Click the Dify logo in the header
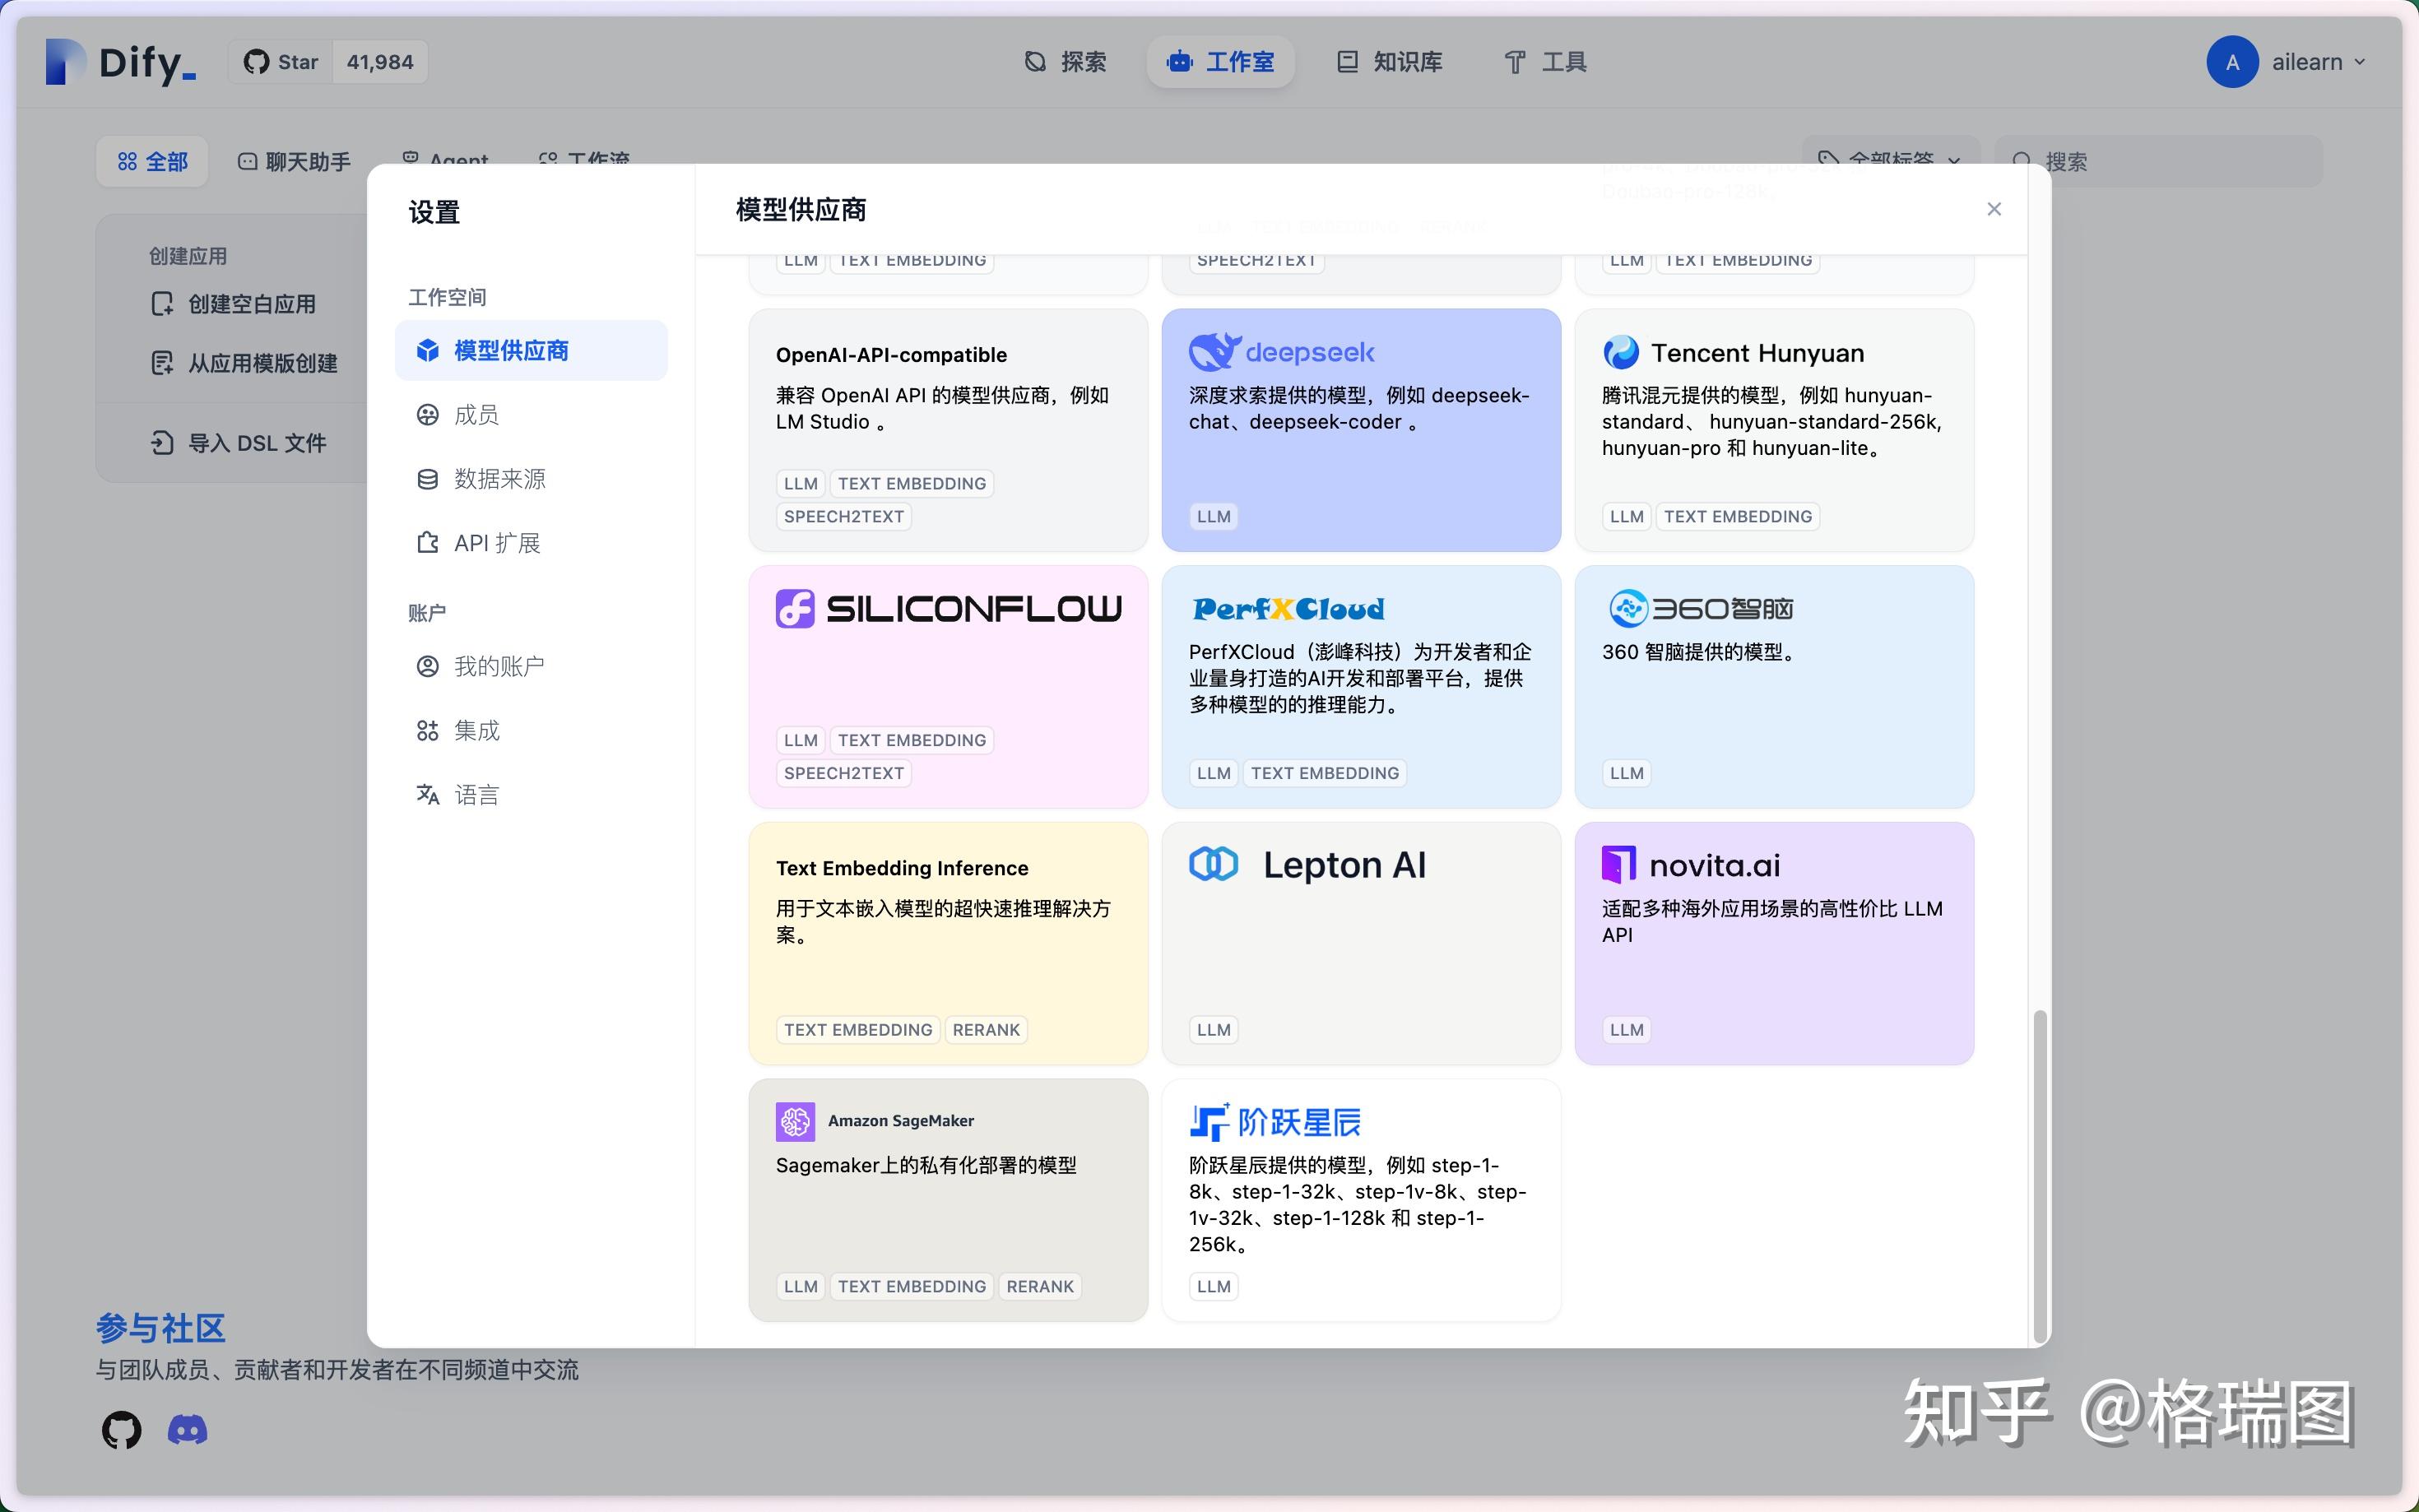 coord(120,62)
